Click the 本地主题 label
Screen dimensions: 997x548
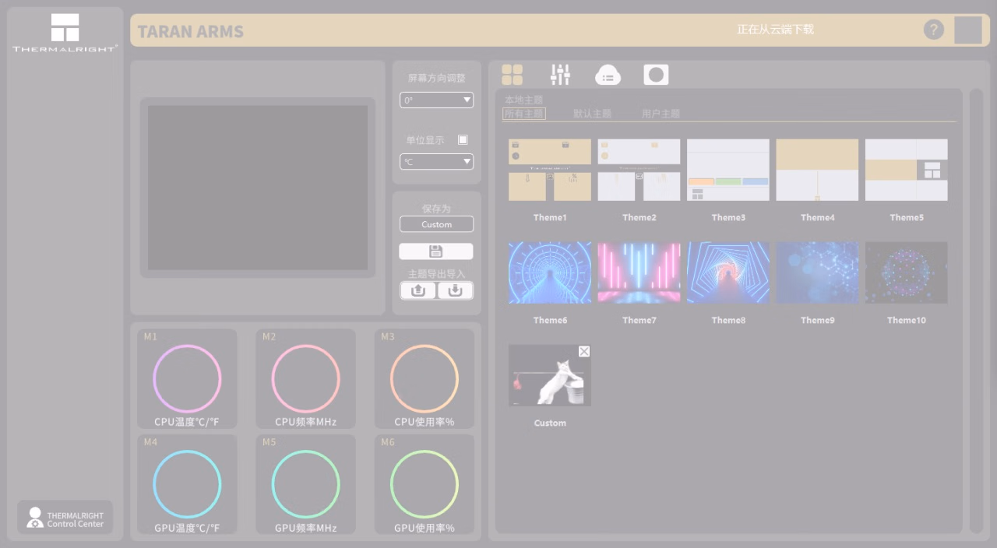(x=523, y=100)
